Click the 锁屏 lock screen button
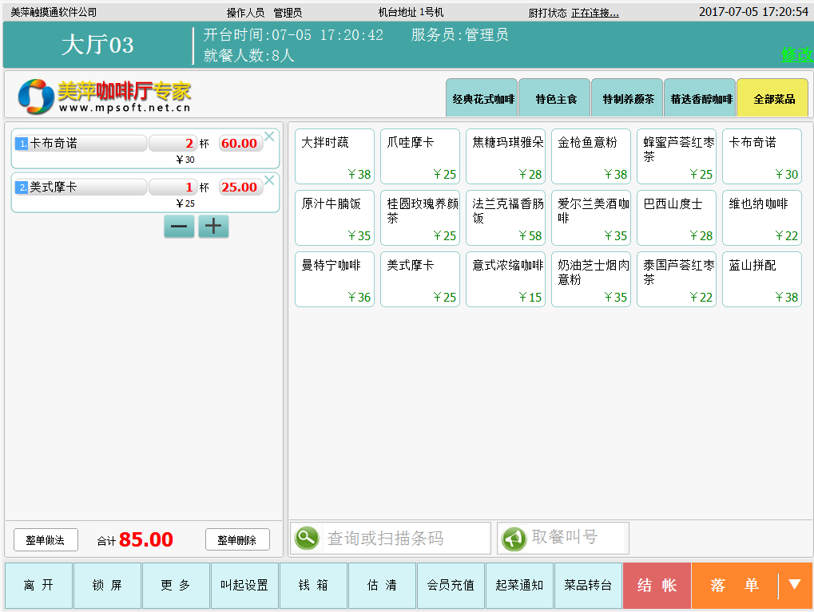 pyautogui.click(x=107, y=586)
